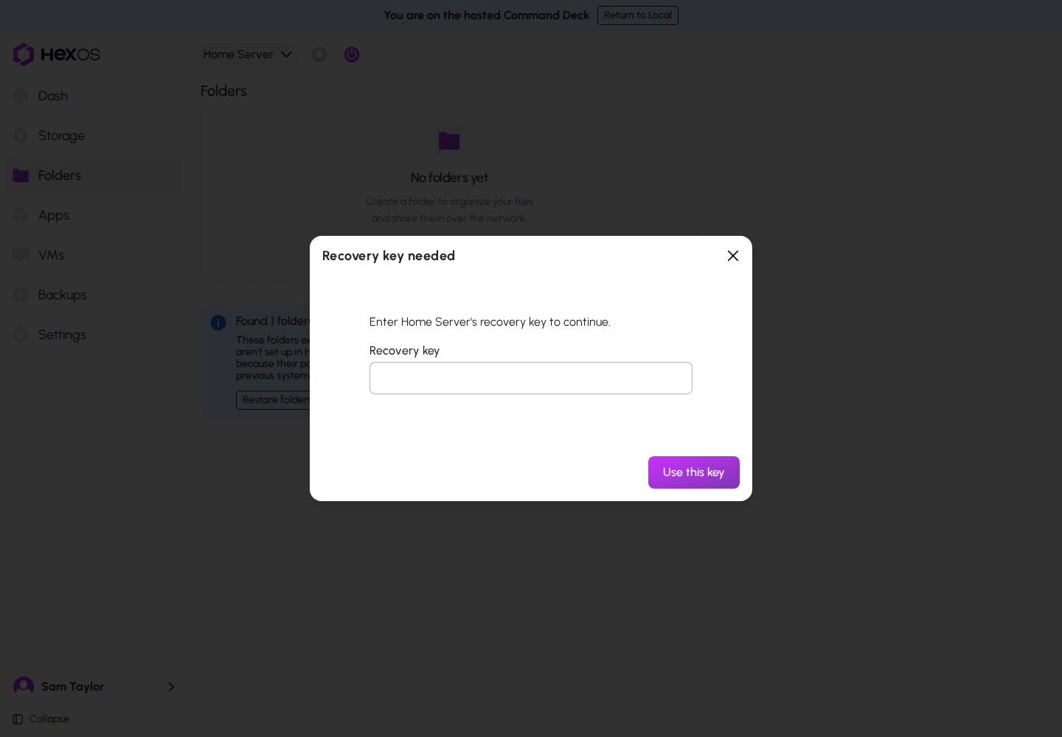This screenshot has height=737, width=1062.
Task: Click the Backups icon in sidebar
Action: [x=21, y=295]
